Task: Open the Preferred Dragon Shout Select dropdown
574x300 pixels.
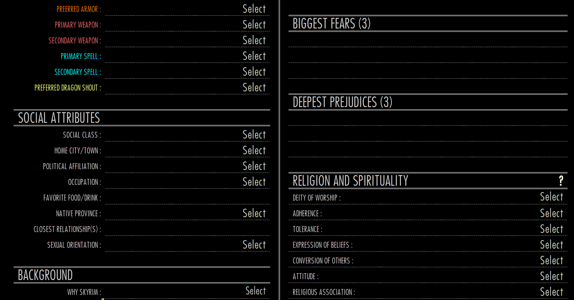Action: pos(254,88)
